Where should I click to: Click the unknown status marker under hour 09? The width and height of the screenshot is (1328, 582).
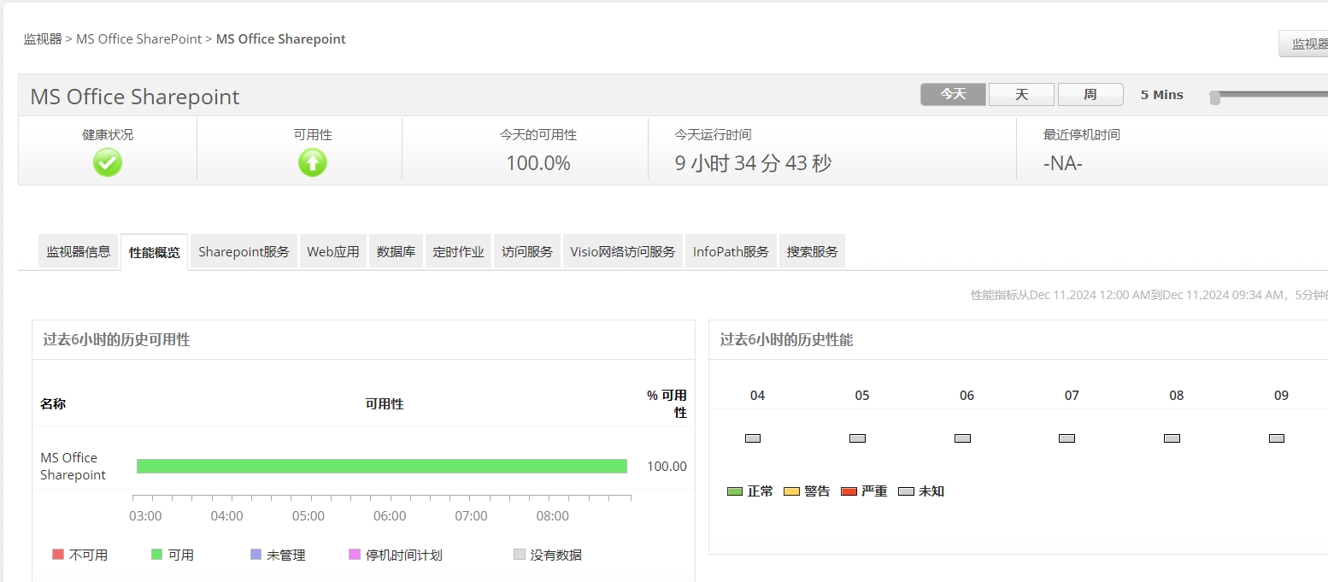(1277, 438)
